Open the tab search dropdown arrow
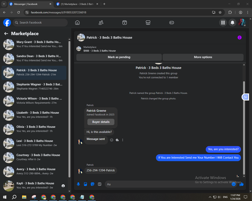Image resolution: width=252 pixels, height=201 pixels. (4, 4)
